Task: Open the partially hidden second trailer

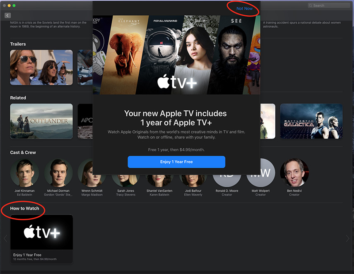Action: [x=85, y=67]
